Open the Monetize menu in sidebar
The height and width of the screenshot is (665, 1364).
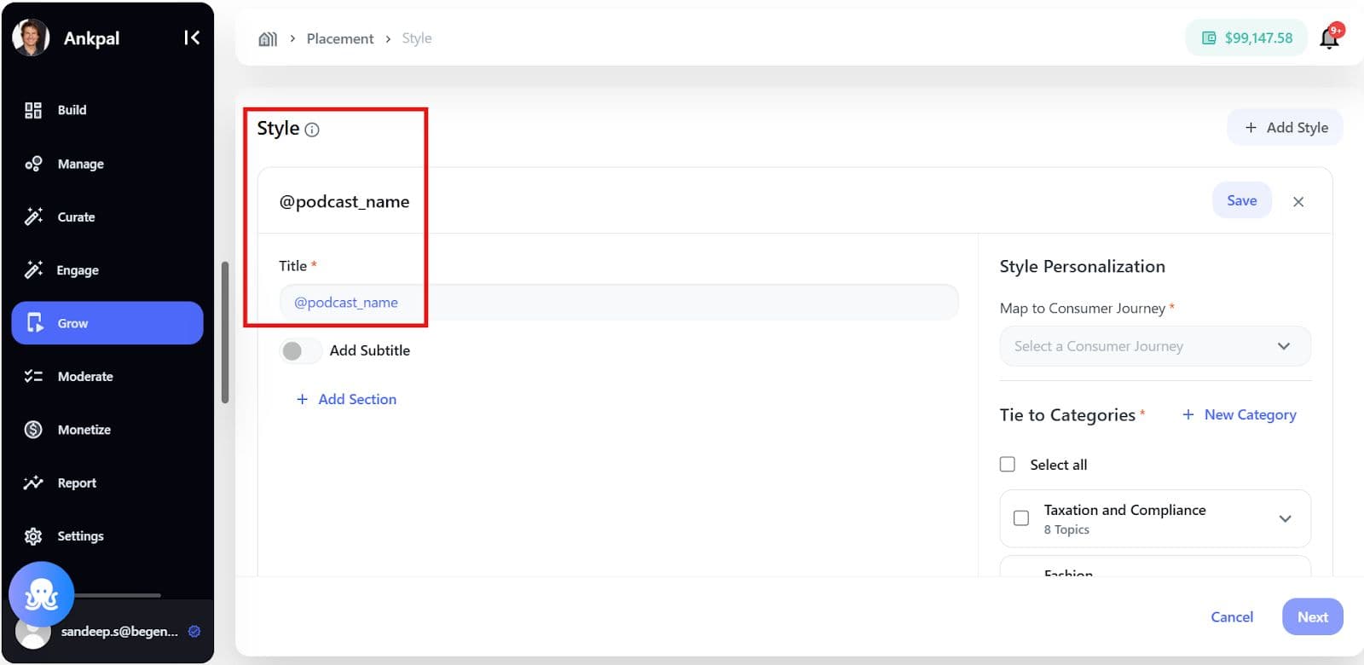(84, 430)
